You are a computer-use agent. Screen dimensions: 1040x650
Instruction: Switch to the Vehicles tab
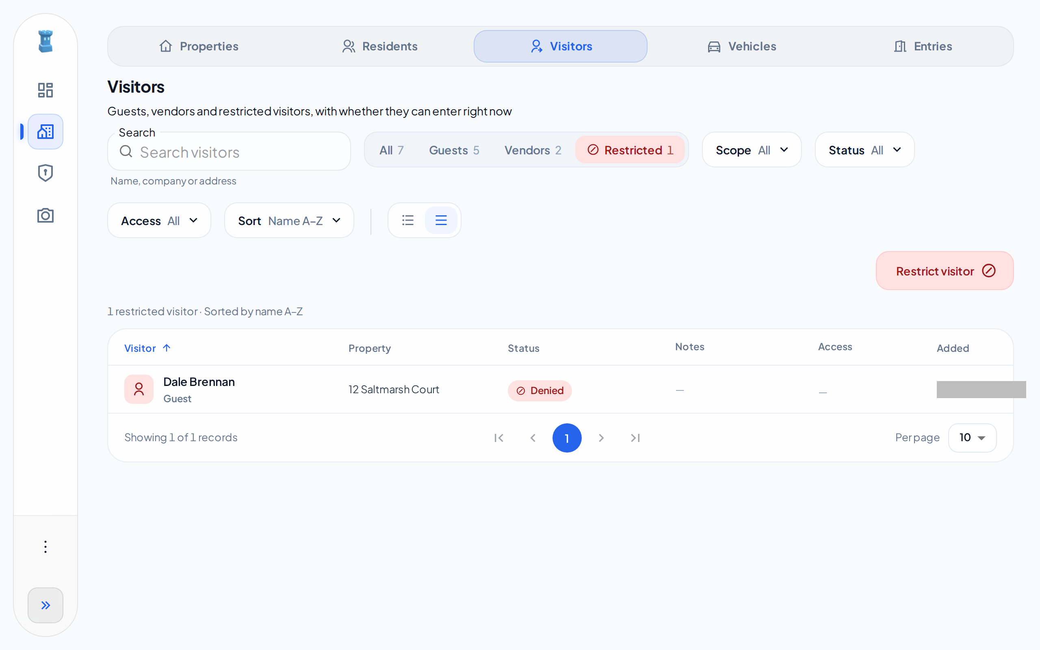[x=742, y=46]
